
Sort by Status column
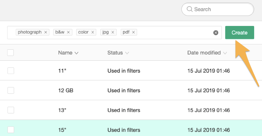tap(118, 53)
